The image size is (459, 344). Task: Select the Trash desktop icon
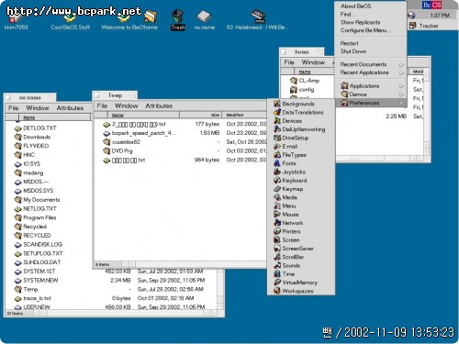(178, 19)
